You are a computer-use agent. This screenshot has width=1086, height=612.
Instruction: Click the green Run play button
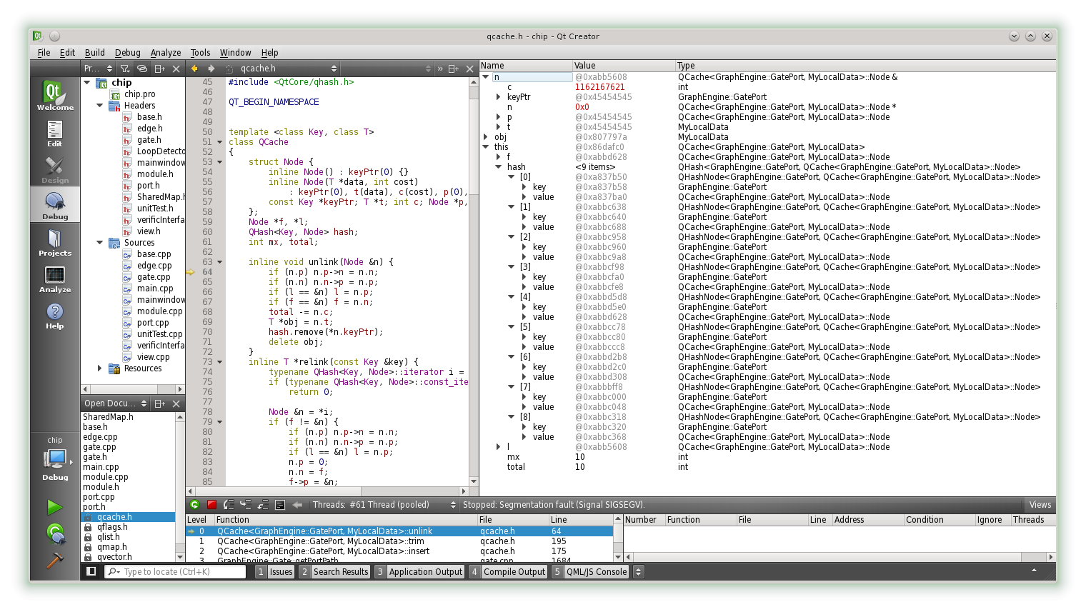55,507
